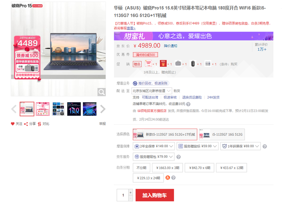Screen dimensions: 282x204
Task: Open 华硕电脑官方旗舰店 store link
Action: [152, 111]
